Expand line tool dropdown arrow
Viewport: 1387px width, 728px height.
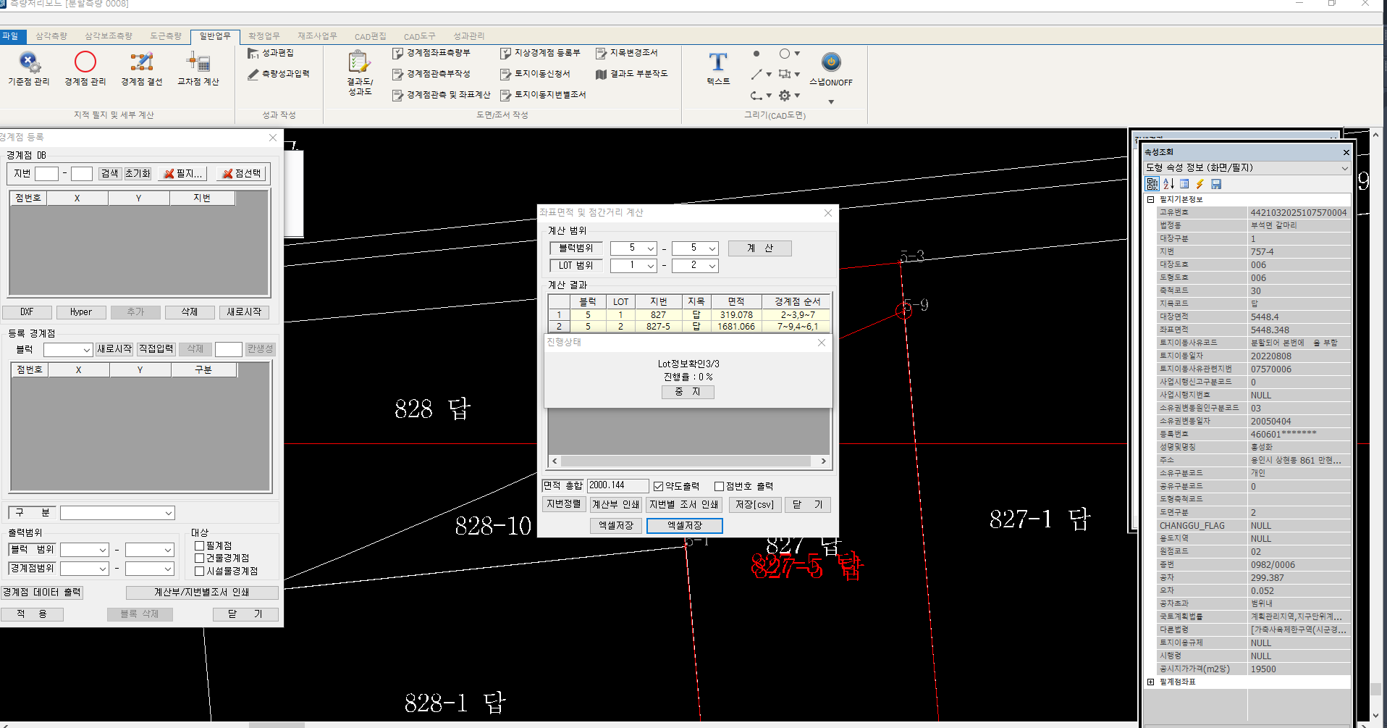[769, 74]
